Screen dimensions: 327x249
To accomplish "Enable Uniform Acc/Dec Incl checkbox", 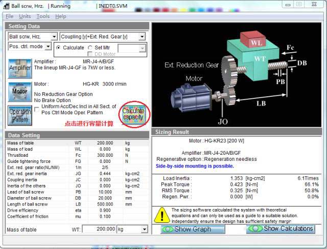I will tap(38, 108).
